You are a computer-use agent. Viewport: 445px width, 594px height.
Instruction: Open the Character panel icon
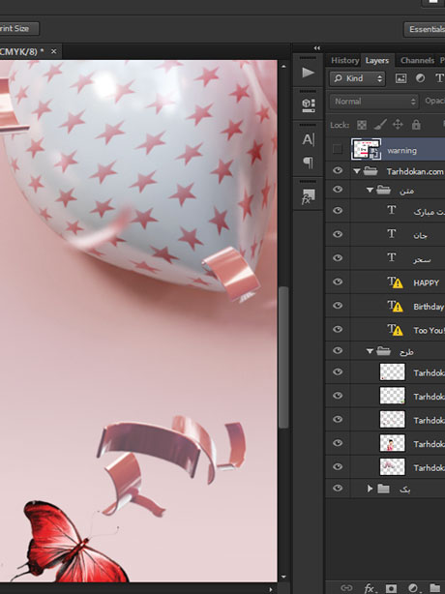(308, 139)
